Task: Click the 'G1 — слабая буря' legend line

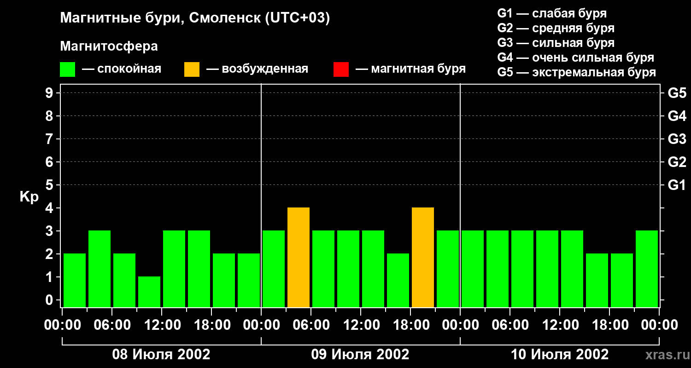Action: 552,13
